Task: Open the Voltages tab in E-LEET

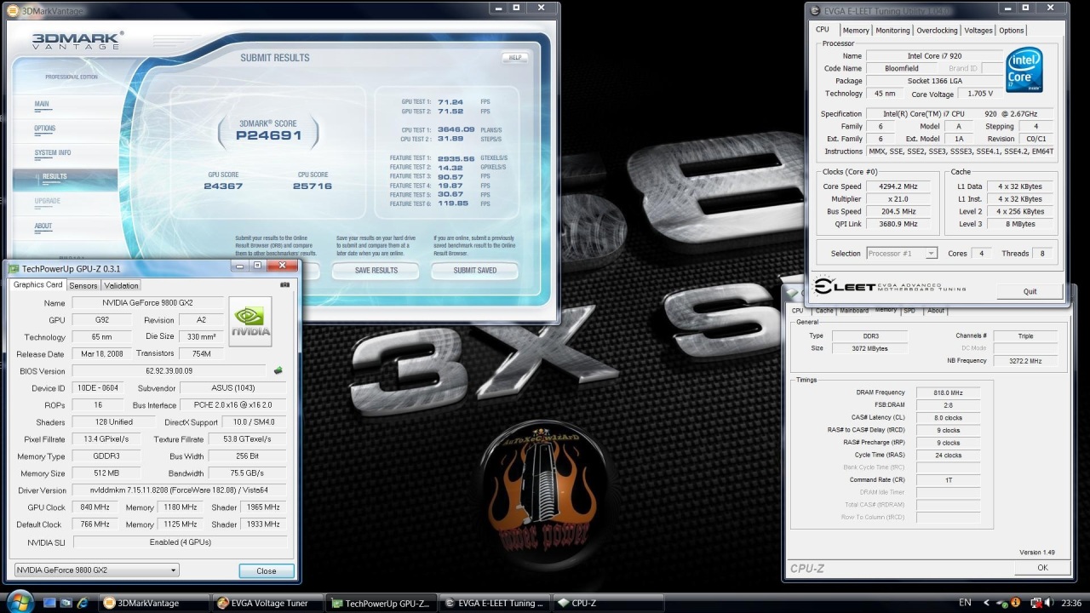Action: [x=978, y=31]
